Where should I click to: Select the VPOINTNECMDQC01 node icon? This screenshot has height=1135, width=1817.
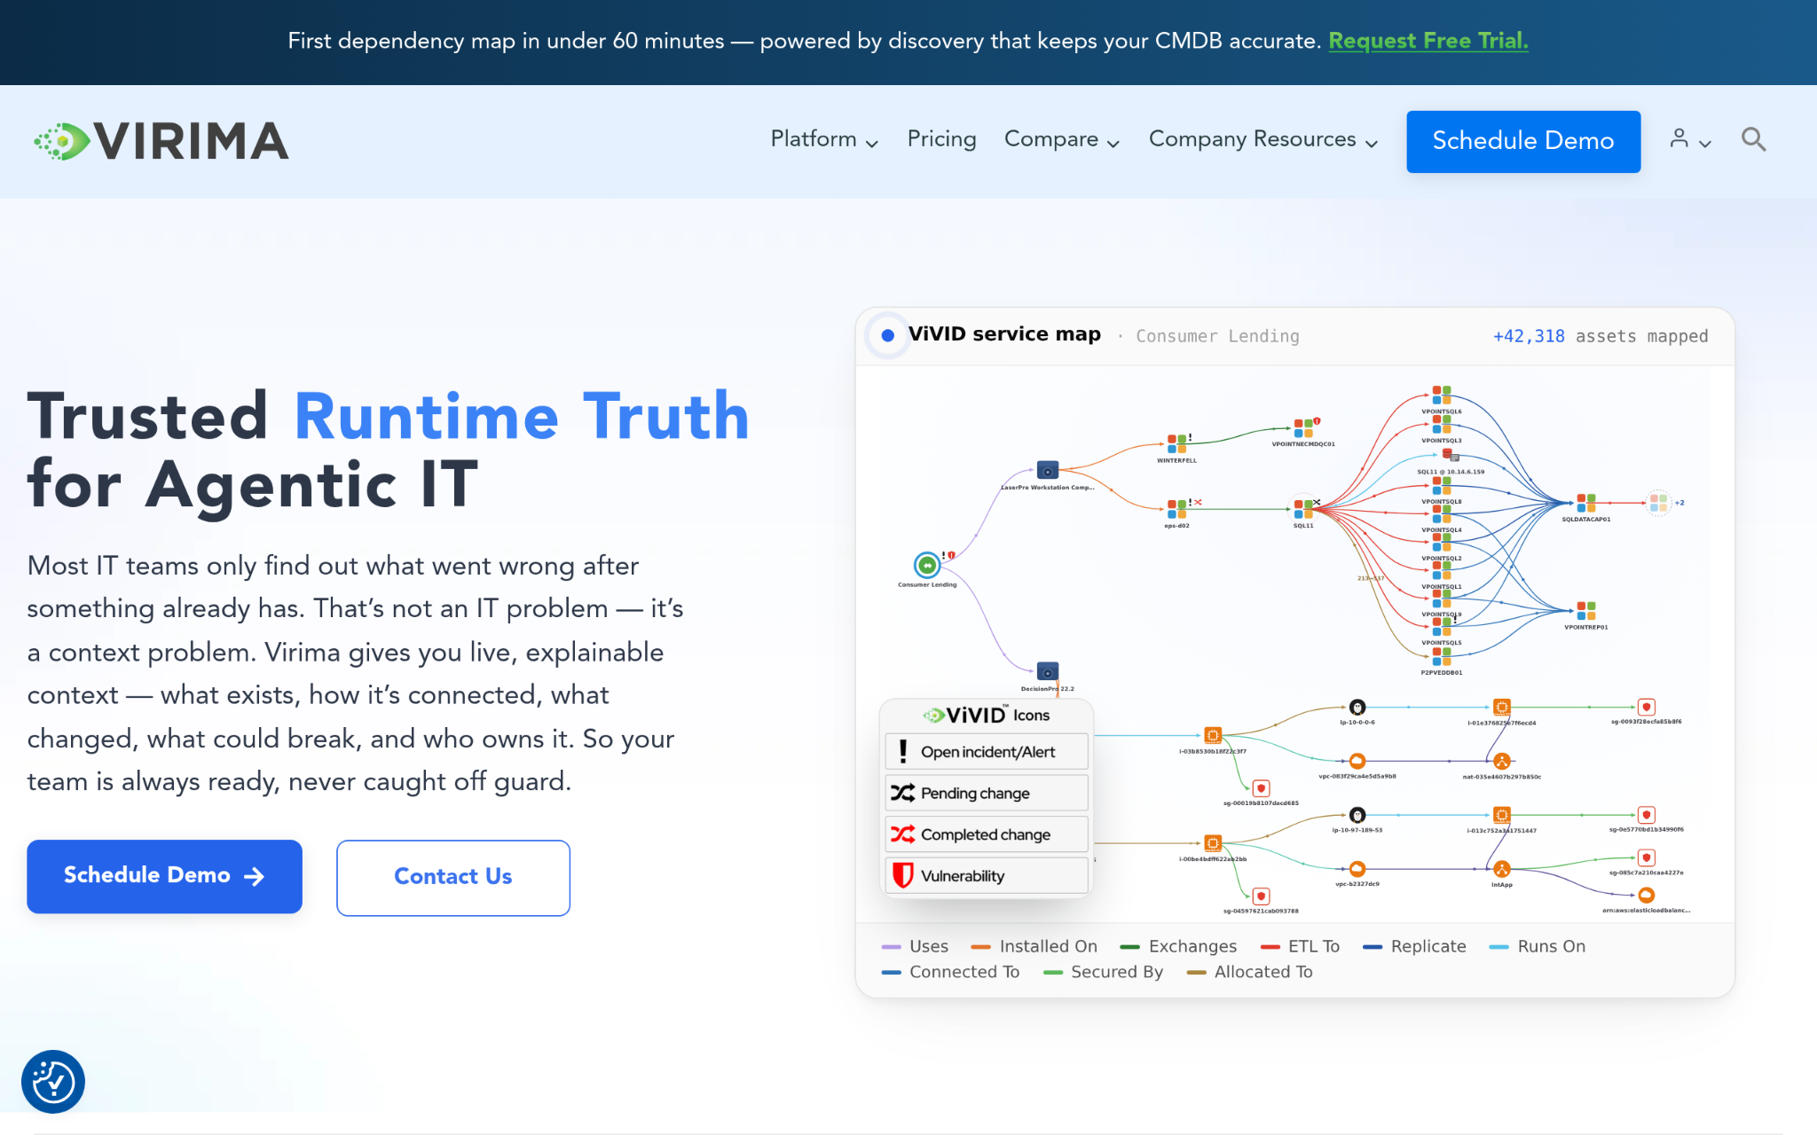(1302, 428)
